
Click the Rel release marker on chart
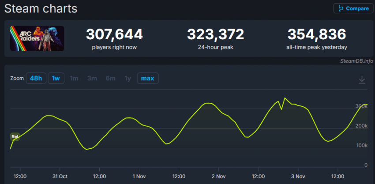[15, 137]
